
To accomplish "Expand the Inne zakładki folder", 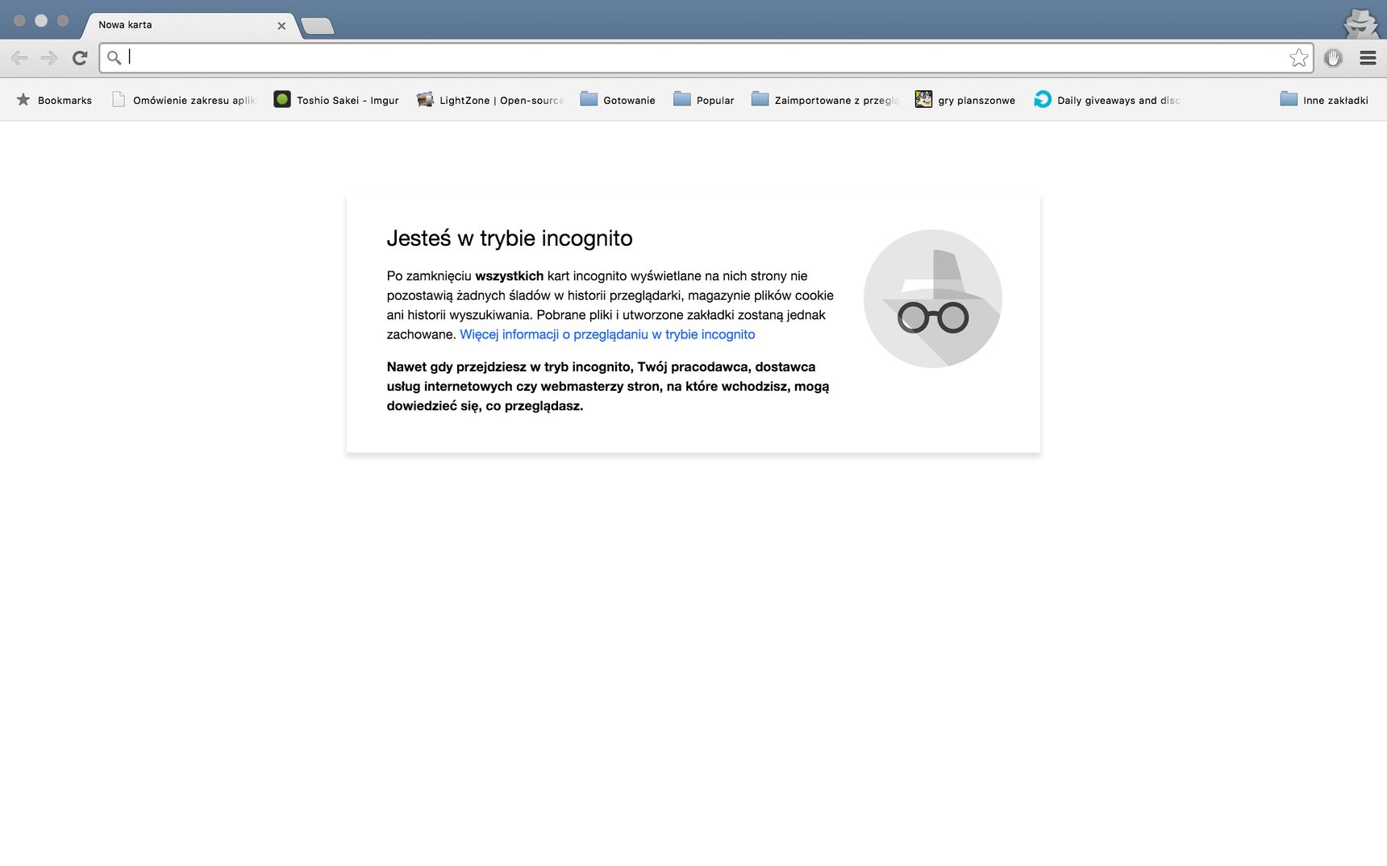I will coord(1324,100).
